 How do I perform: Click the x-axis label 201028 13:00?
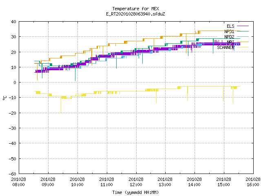click(165, 182)
